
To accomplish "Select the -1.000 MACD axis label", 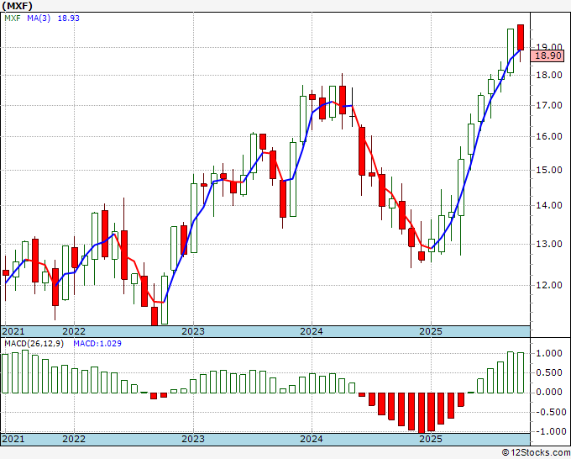I will point(550,431).
